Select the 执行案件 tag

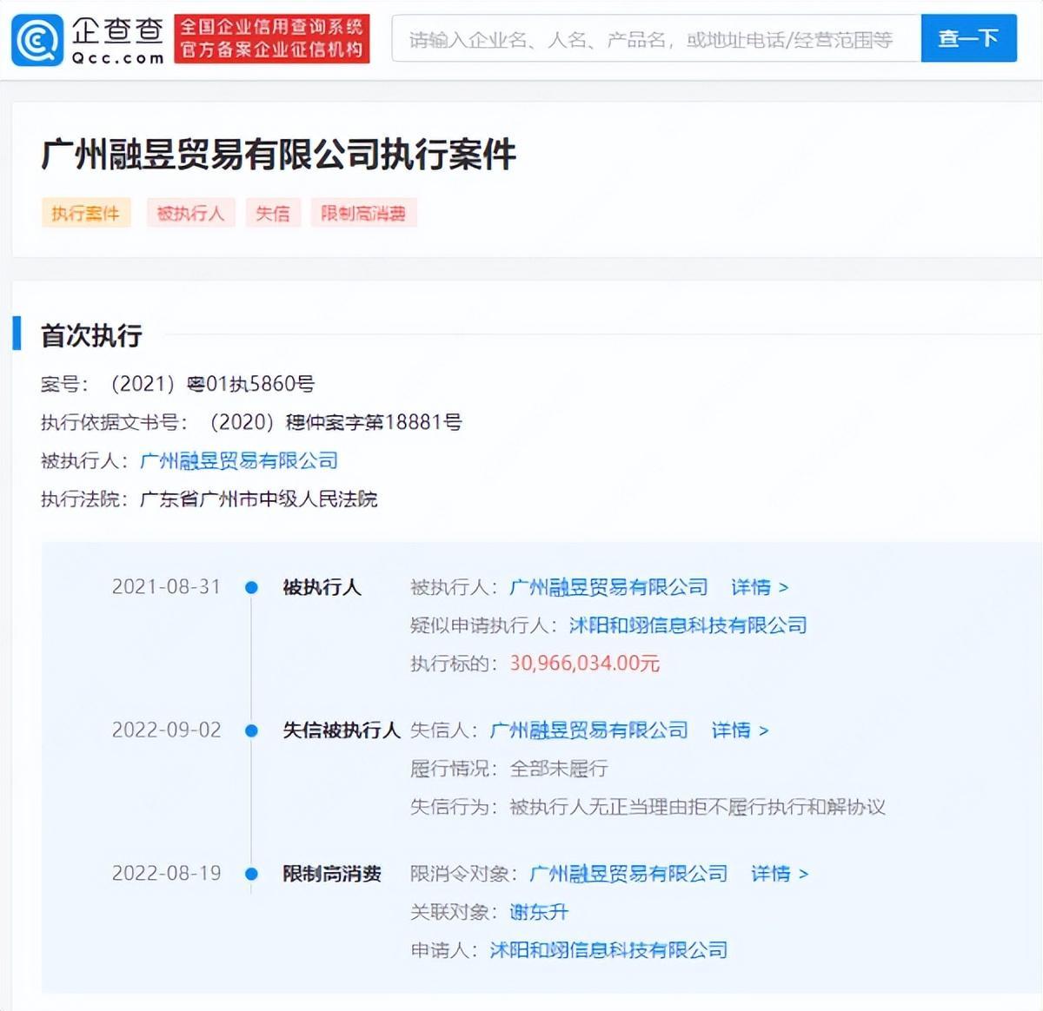click(86, 213)
